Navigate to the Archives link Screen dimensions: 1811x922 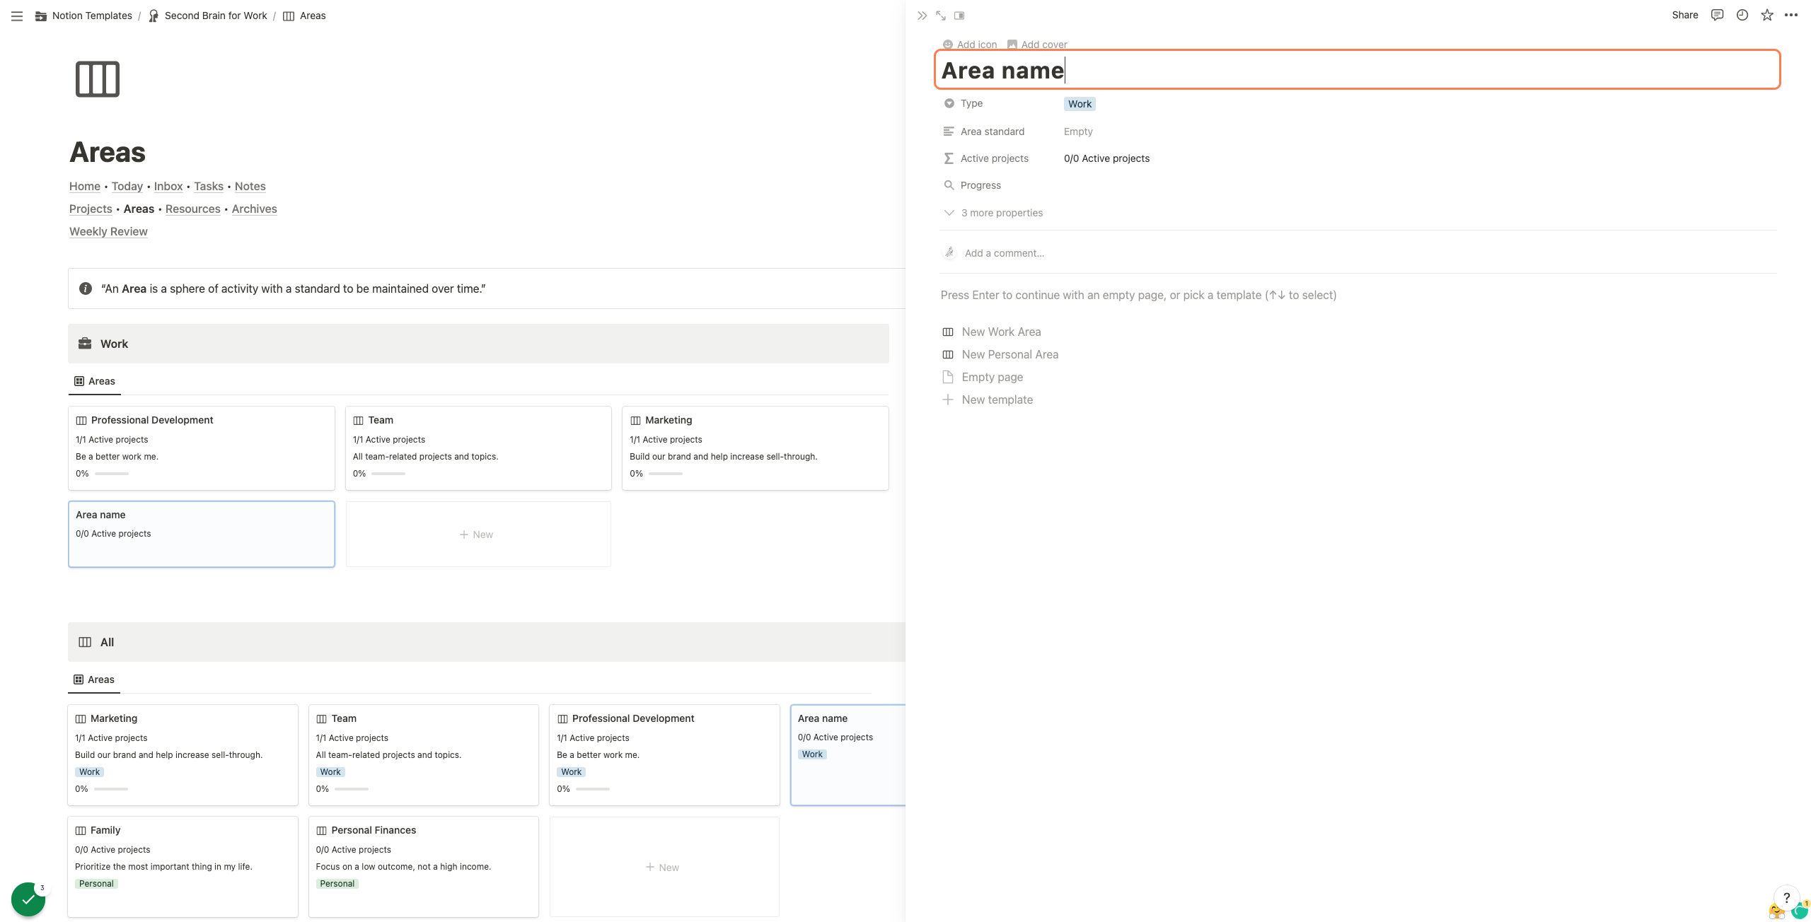(254, 209)
